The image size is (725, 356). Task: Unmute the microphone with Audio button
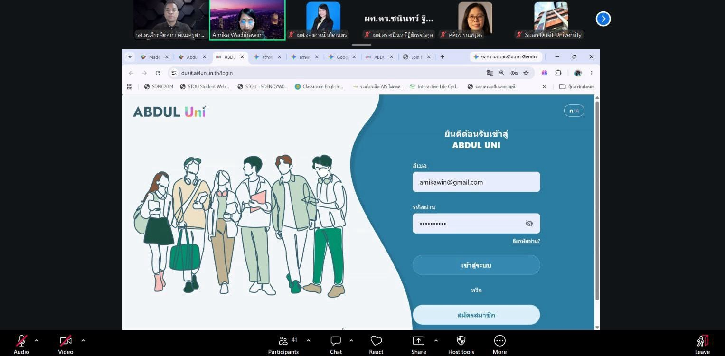point(21,344)
